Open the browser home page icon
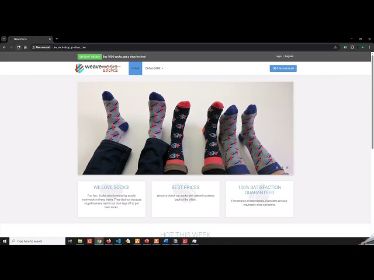Viewport: 374px width, 280px height. (25, 47)
